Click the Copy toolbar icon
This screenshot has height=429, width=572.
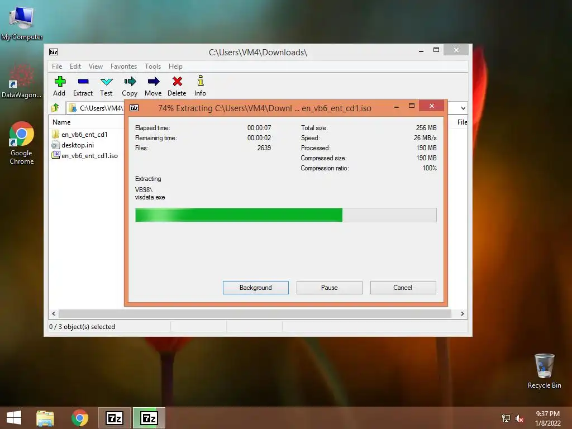coord(130,82)
